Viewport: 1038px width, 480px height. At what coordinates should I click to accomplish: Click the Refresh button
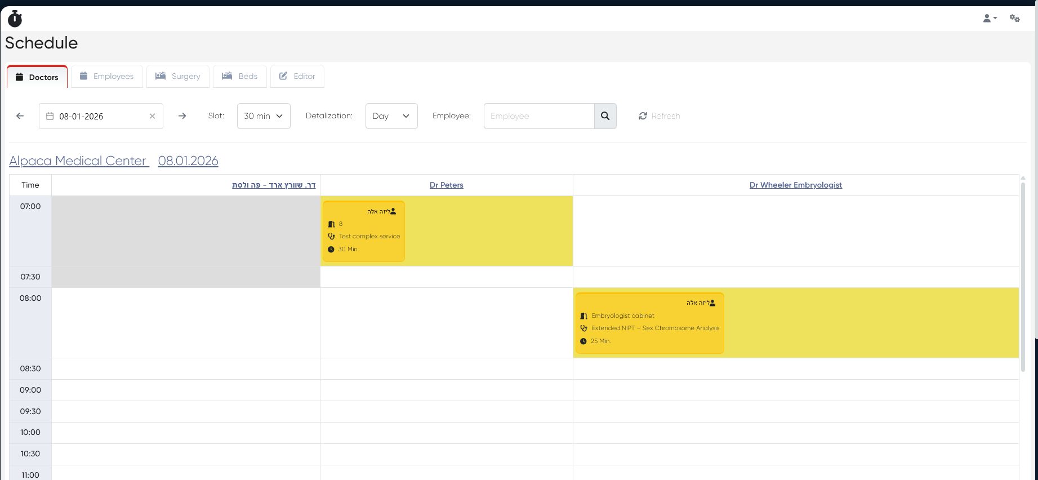(x=660, y=116)
